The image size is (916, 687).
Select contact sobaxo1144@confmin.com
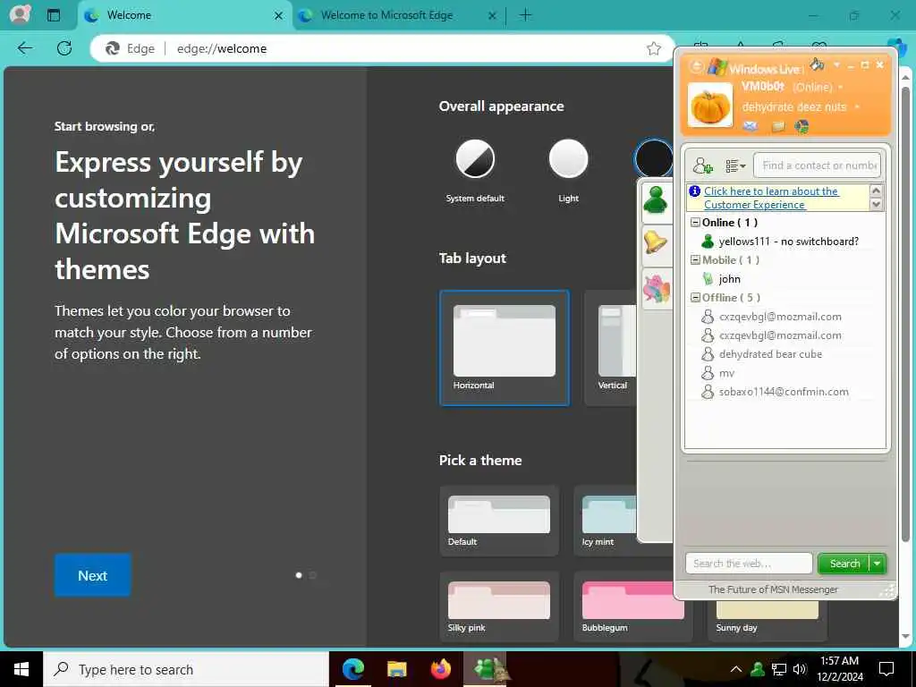[x=775, y=392]
